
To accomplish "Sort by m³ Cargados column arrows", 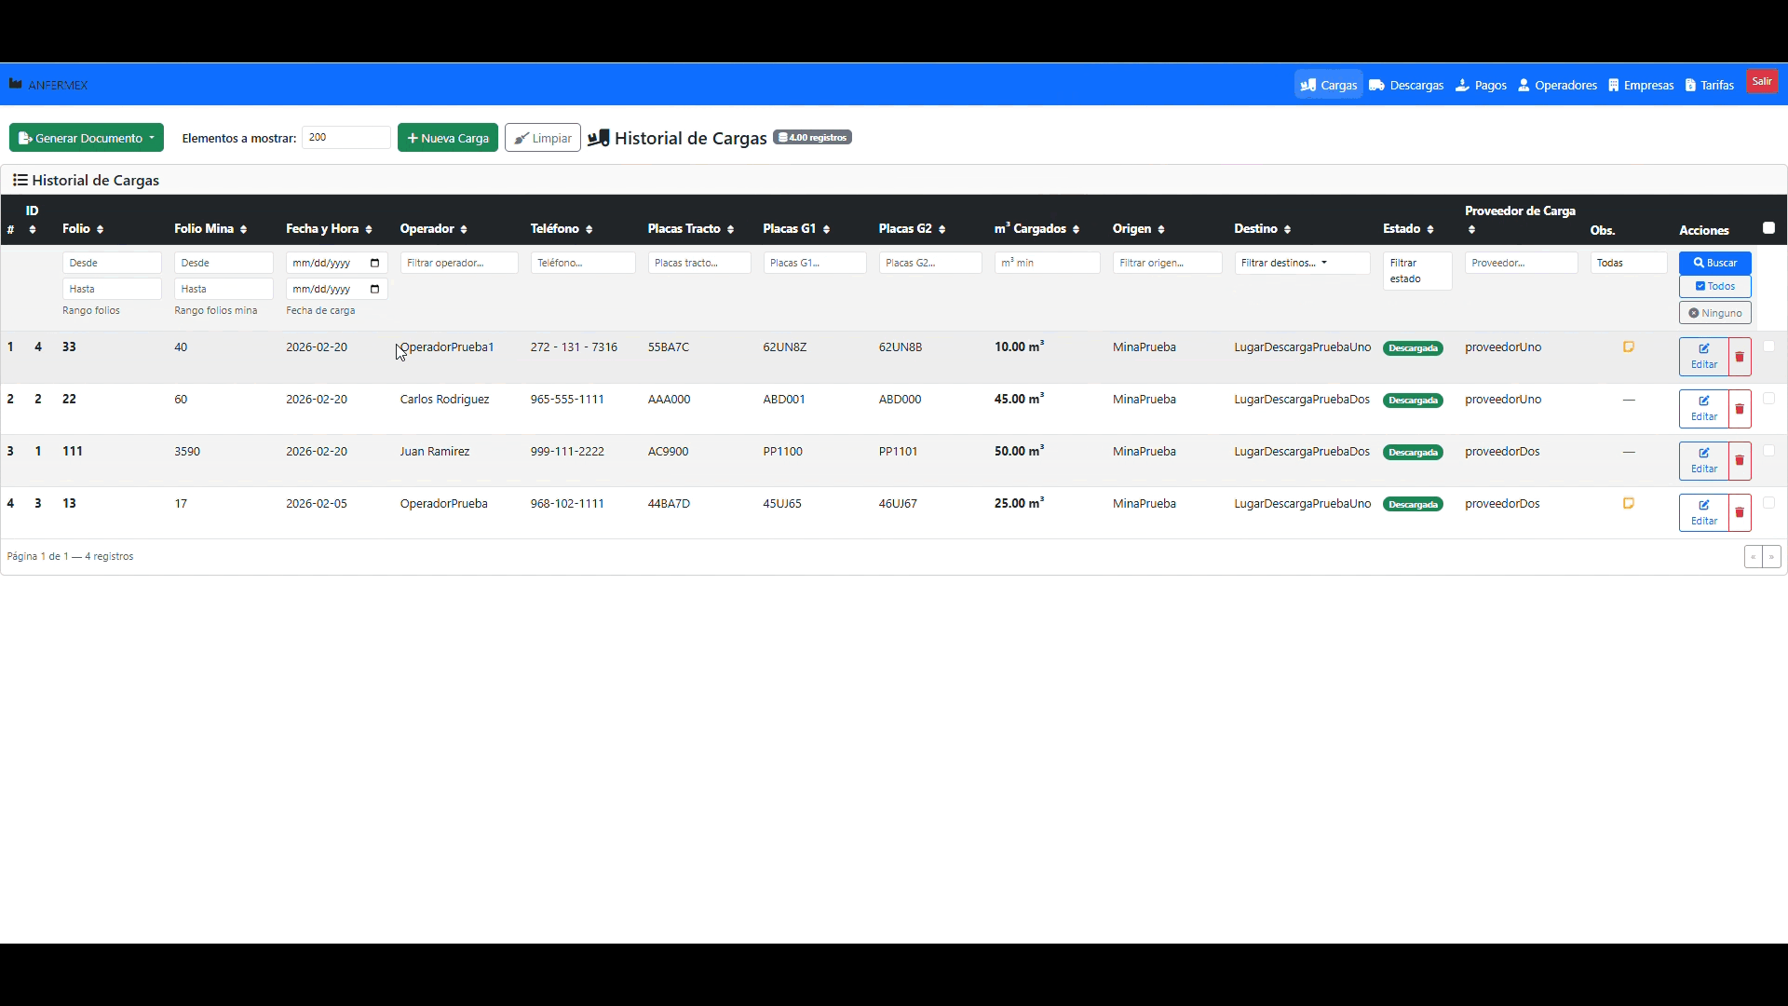I will click(1076, 229).
